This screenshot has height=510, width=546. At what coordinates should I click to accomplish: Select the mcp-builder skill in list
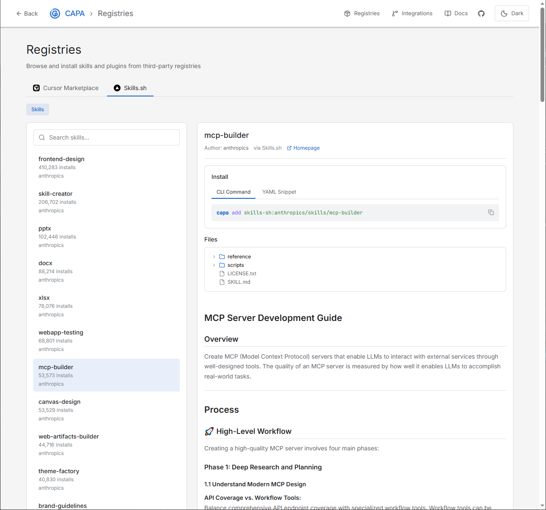point(107,375)
